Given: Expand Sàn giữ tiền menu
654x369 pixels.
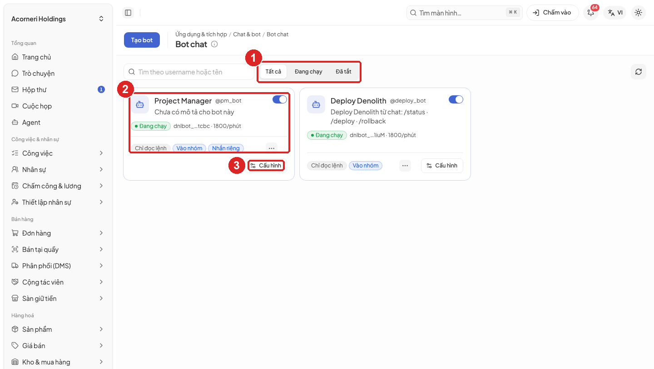Looking at the screenshot, I should (x=58, y=299).
